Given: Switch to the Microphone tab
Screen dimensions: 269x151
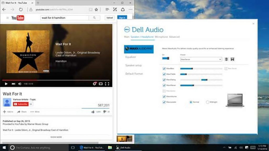Looking at the screenshot, I should [x=161, y=37].
